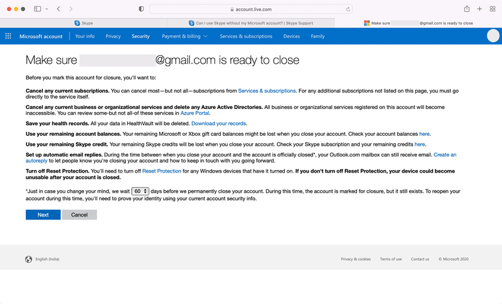The width and height of the screenshot is (502, 304).
Task: Click the globe language icon in footer
Action: point(28,259)
